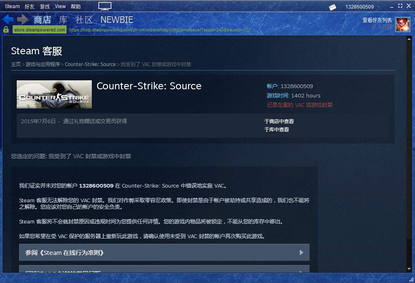Open the Steam menu

tap(12, 7)
